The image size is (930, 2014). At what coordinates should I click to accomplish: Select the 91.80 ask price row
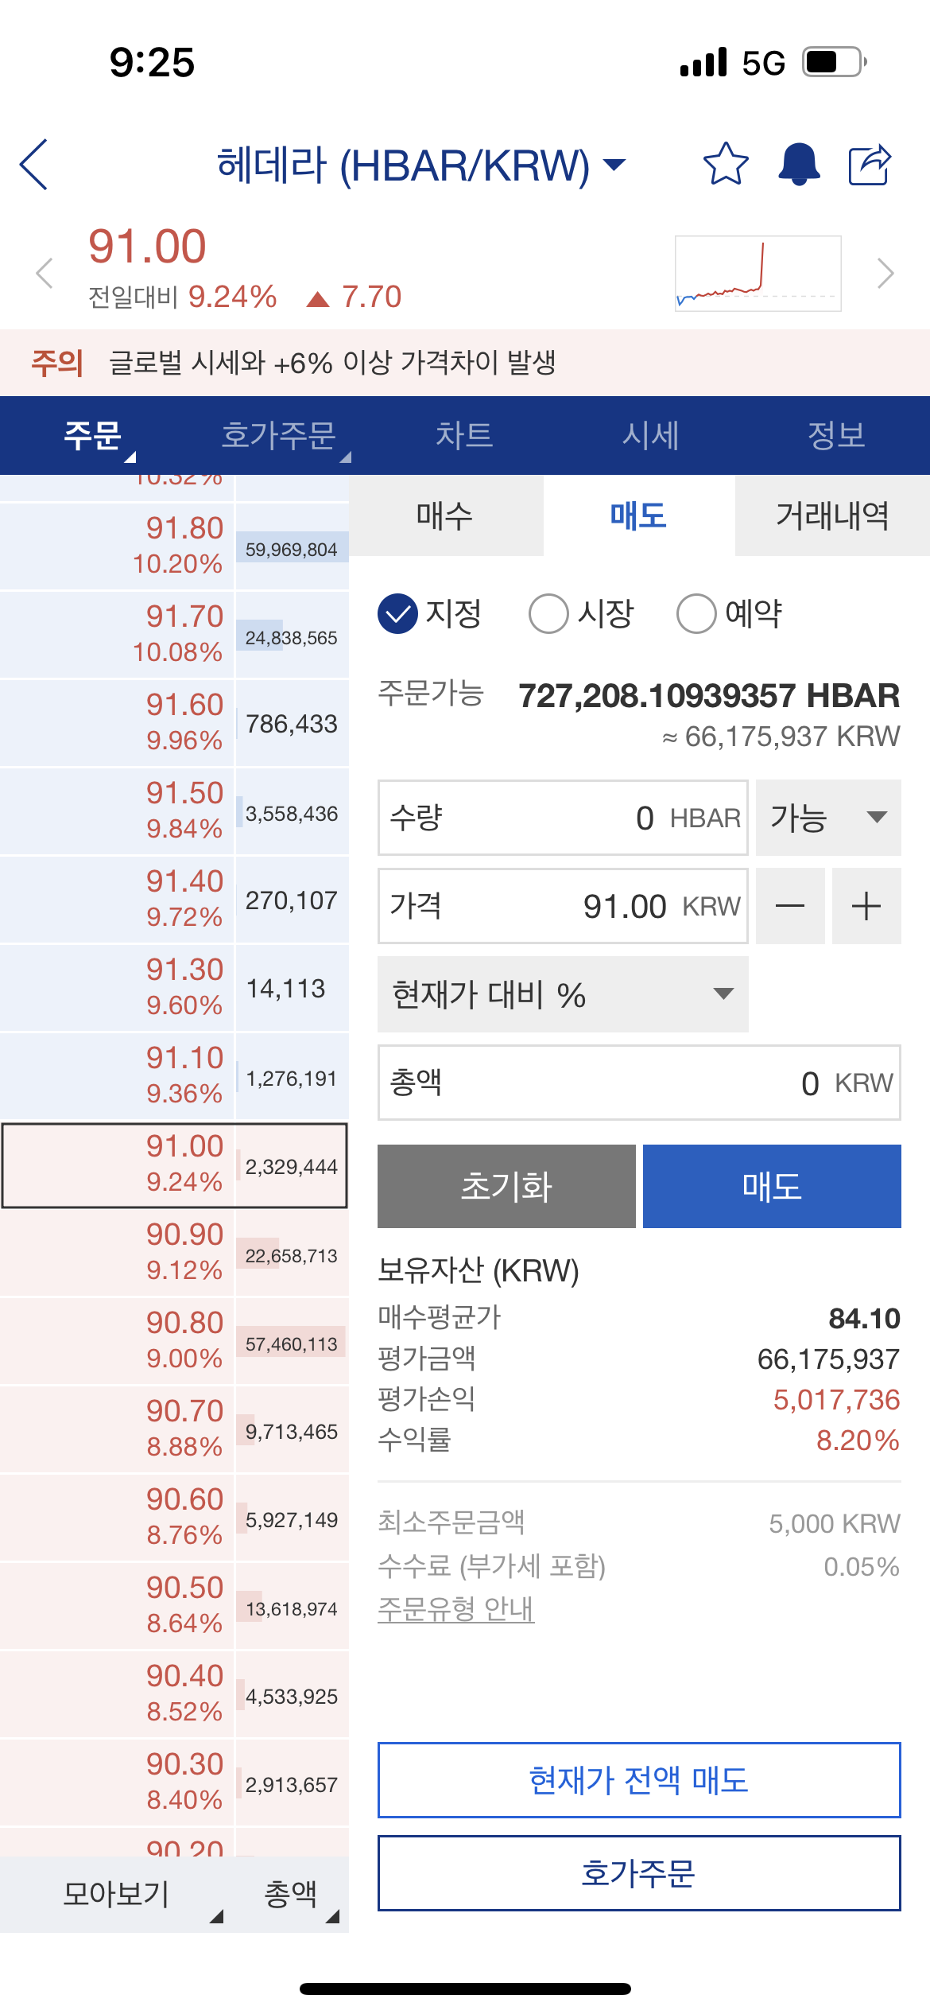pyautogui.click(x=174, y=546)
